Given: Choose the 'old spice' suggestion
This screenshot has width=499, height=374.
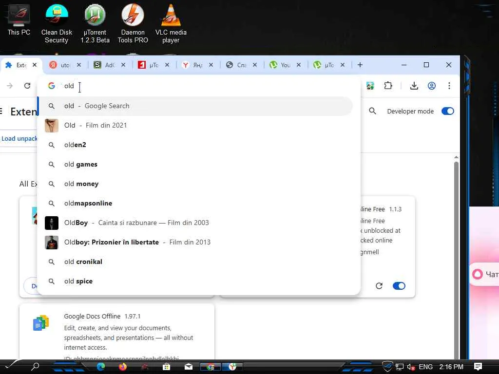Looking at the screenshot, I should (195, 281).
